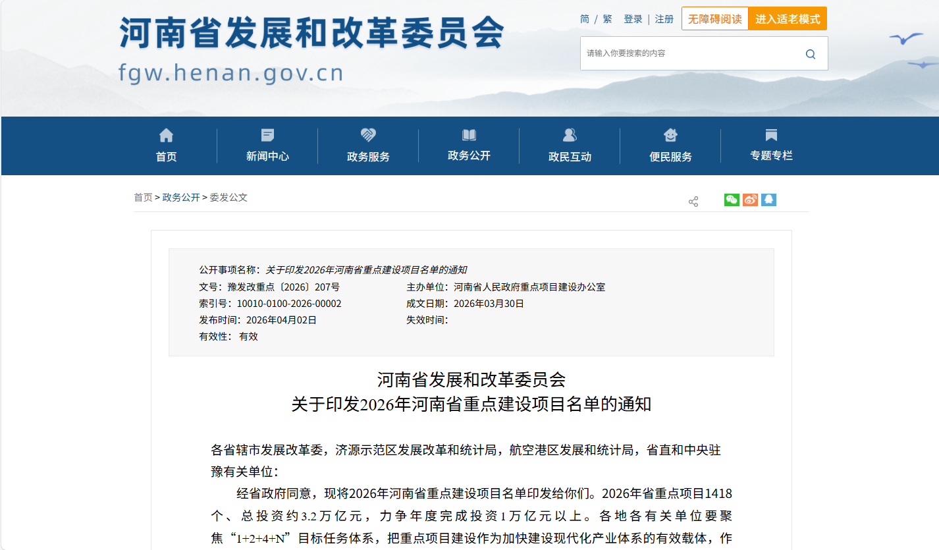Click the 政民互动 people icon
Viewport: 939px width, 550px height.
click(x=570, y=136)
